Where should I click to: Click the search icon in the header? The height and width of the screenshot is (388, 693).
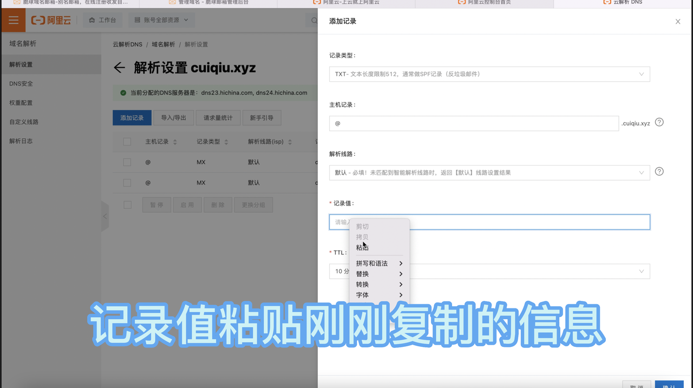313,21
